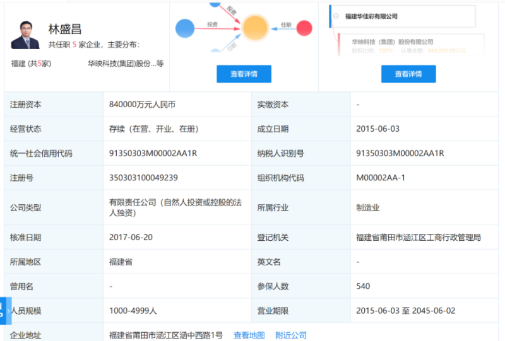Select registration number 350303100049239

[x=143, y=178]
